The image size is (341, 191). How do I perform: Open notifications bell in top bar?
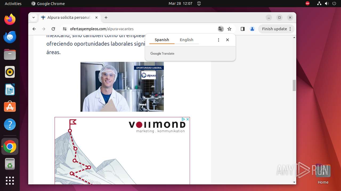point(199,3)
